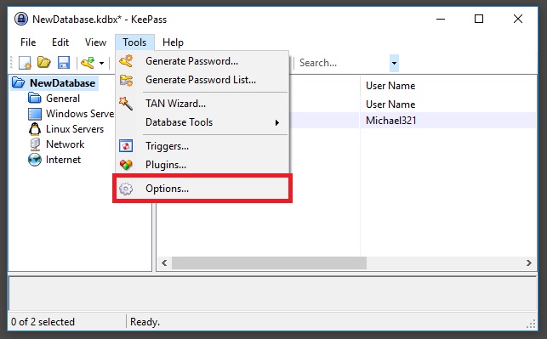Click the Triggers menu icon

[126, 146]
